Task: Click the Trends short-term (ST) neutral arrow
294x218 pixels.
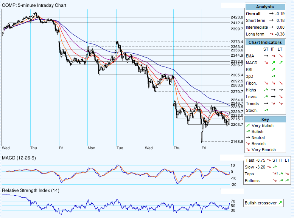Action: pyautogui.click(x=266, y=104)
